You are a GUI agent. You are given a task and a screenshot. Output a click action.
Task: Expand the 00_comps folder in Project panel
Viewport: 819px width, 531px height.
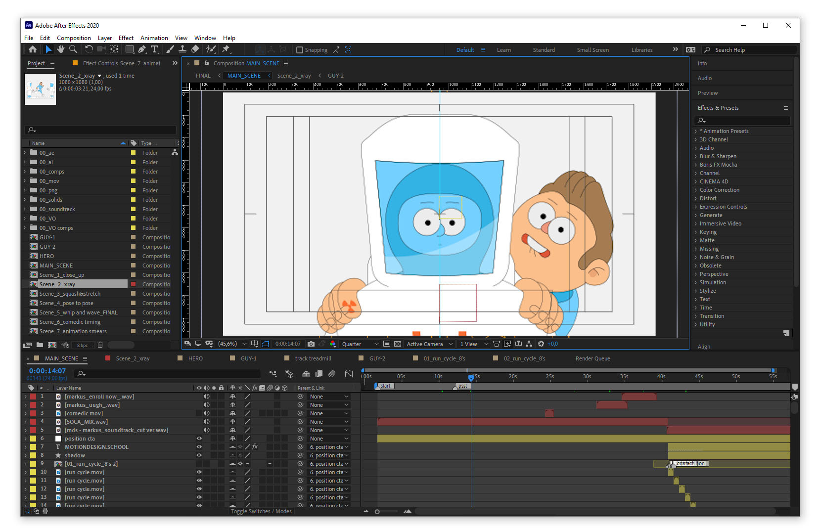pos(24,172)
